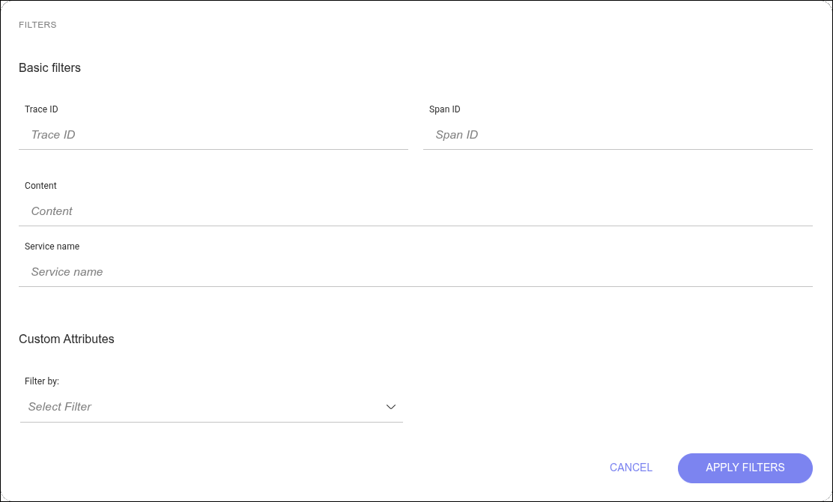833x502 pixels.
Task: Confirm filters by pressing Apply Filters
Action: 745,468
